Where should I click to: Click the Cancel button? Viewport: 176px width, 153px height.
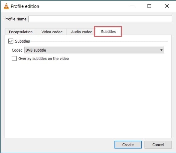tap(158, 145)
